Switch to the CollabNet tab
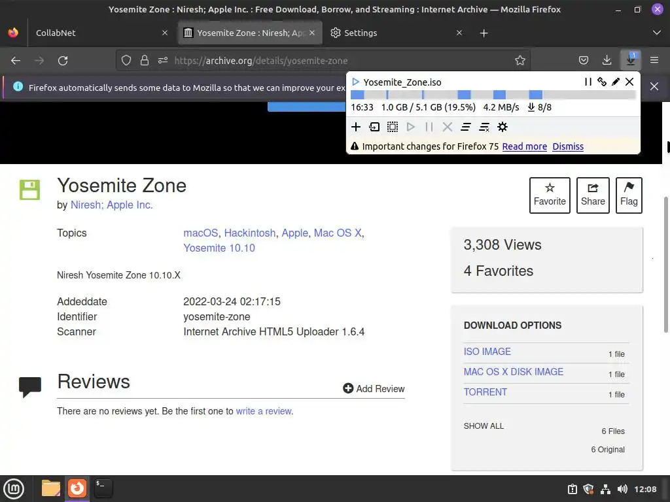This screenshot has height=502, width=670. point(98,33)
